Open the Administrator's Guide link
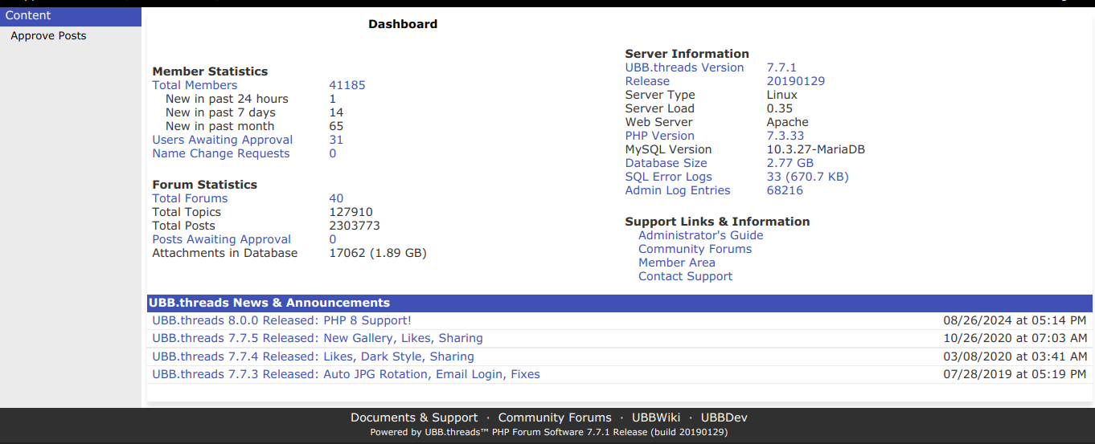 tap(700, 235)
